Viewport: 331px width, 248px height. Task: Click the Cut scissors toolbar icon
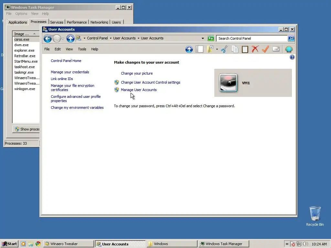coord(224,49)
